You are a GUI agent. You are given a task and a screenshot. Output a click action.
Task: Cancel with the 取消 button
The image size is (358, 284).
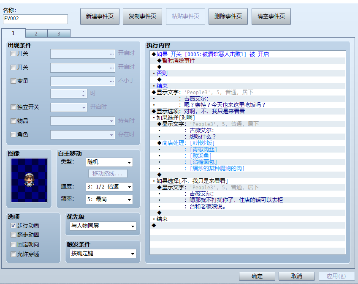point(297,276)
